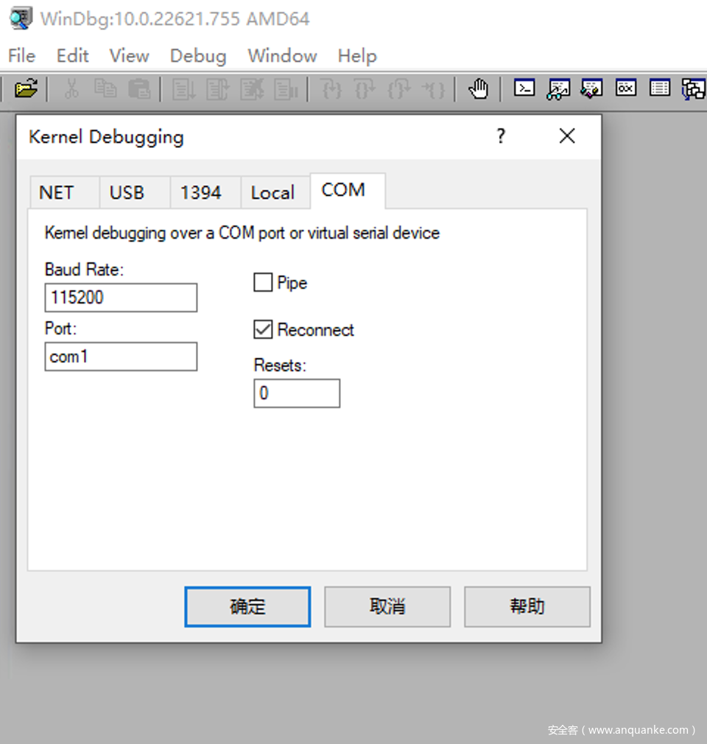
Task: Open the Command window icon
Action: [524, 89]
